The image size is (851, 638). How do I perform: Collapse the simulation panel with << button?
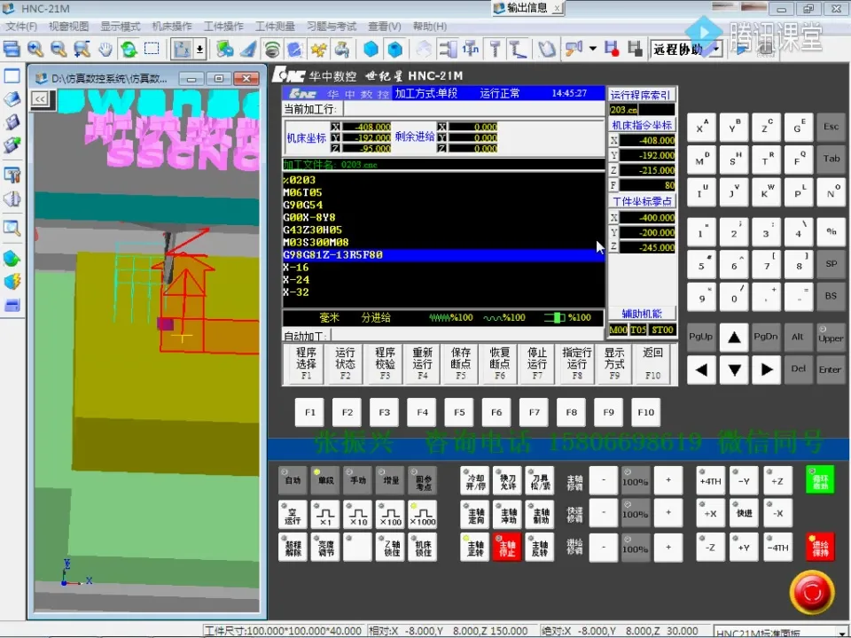39,99
